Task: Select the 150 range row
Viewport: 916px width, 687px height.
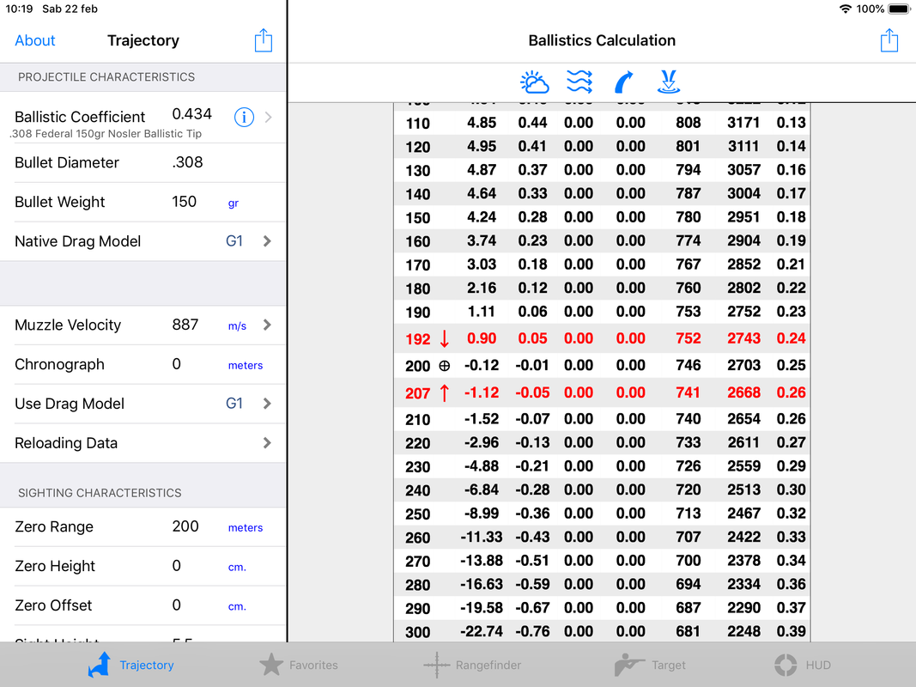Action: [602, 217]
